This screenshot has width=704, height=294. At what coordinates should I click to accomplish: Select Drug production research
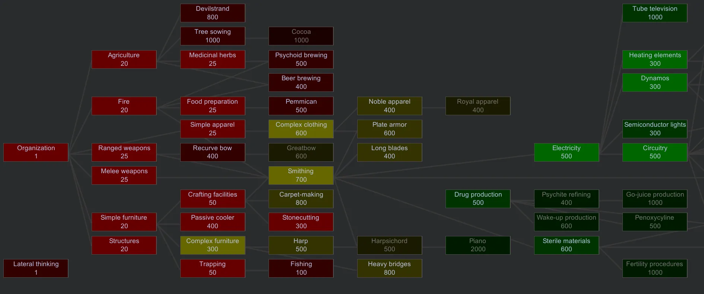click(x=478, y=199)
